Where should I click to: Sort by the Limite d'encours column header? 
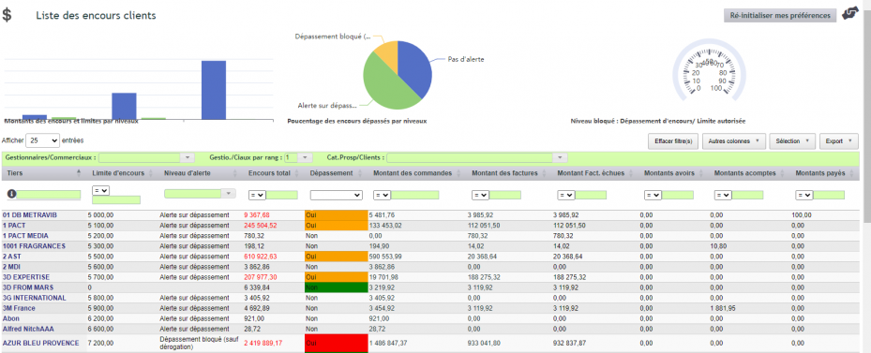click(x=118, y=173)
